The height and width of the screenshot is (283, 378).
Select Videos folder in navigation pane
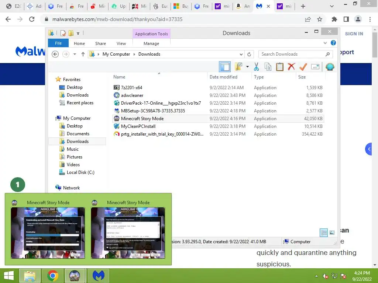[x=73, y=165]
